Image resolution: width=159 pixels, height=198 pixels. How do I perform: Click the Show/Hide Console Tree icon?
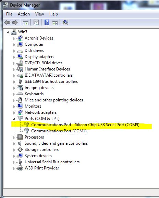click(x=26, y=23)
